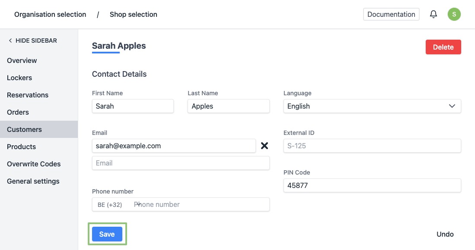
Task: Go to Overview in sidebar
Action: [x=22, y=60]
